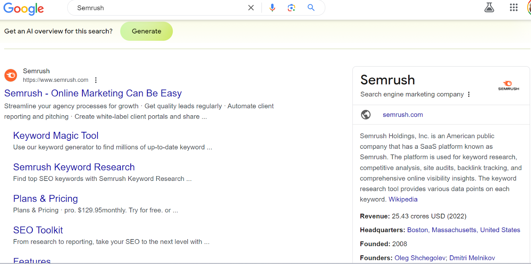
Task: Open 'Semrush - Online Marketing Can Be Easy' result
Action: pos(93,93)
